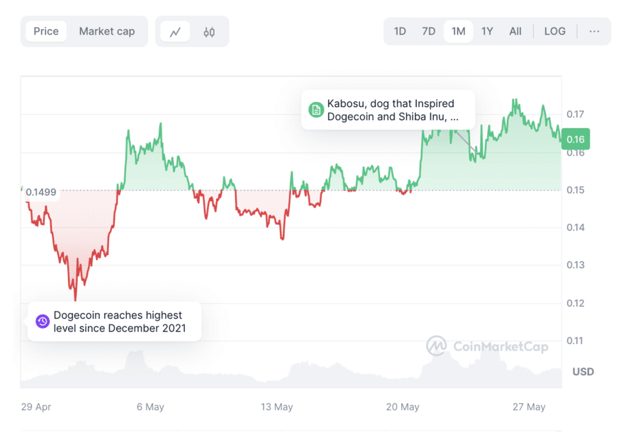
Task: Click the 0.1499 price level label
Action: pyautogui.click(x=41, y=191)
